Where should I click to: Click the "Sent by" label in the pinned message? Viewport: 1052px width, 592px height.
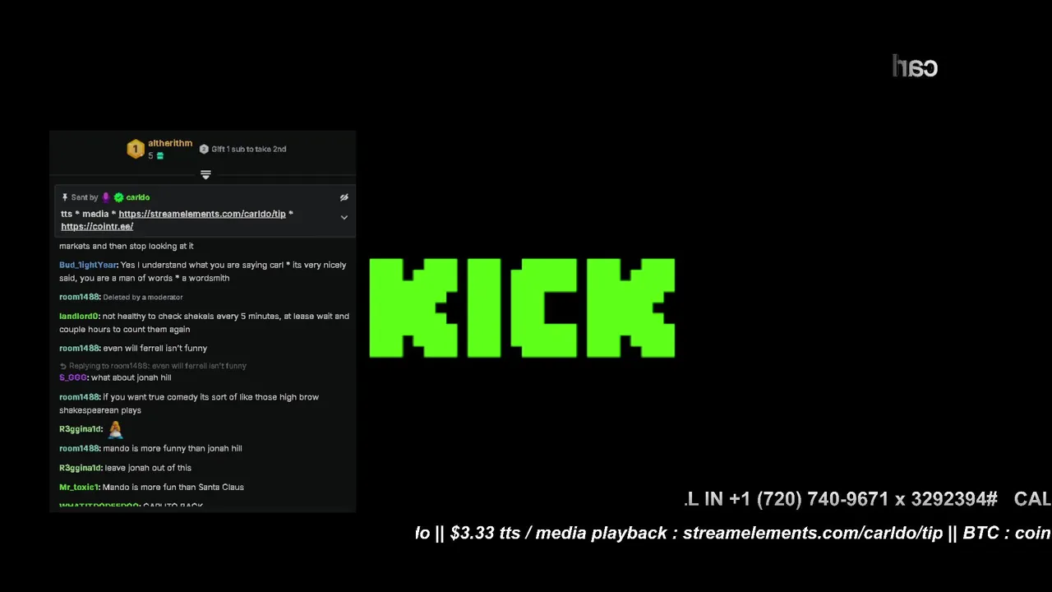(x=85, y=197)
